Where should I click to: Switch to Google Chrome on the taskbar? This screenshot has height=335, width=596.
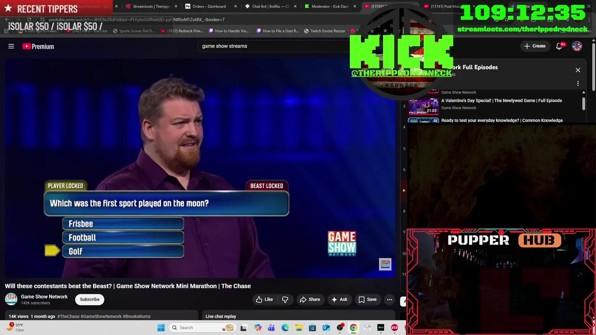pos(353,328)
